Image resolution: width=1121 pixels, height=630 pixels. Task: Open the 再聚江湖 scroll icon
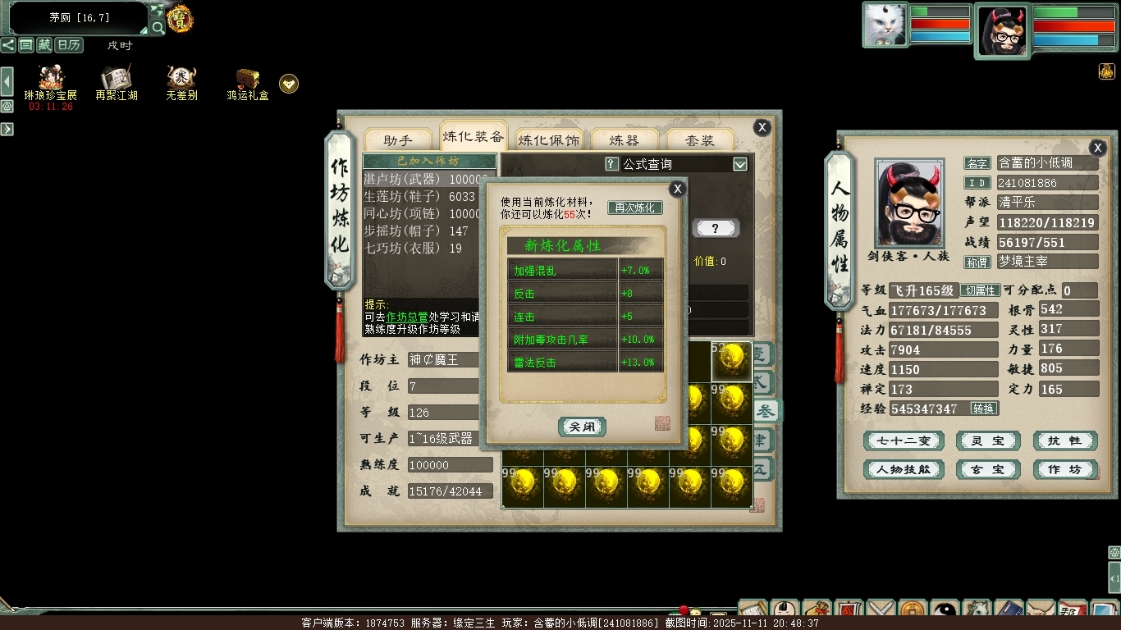tap(116, 80)
